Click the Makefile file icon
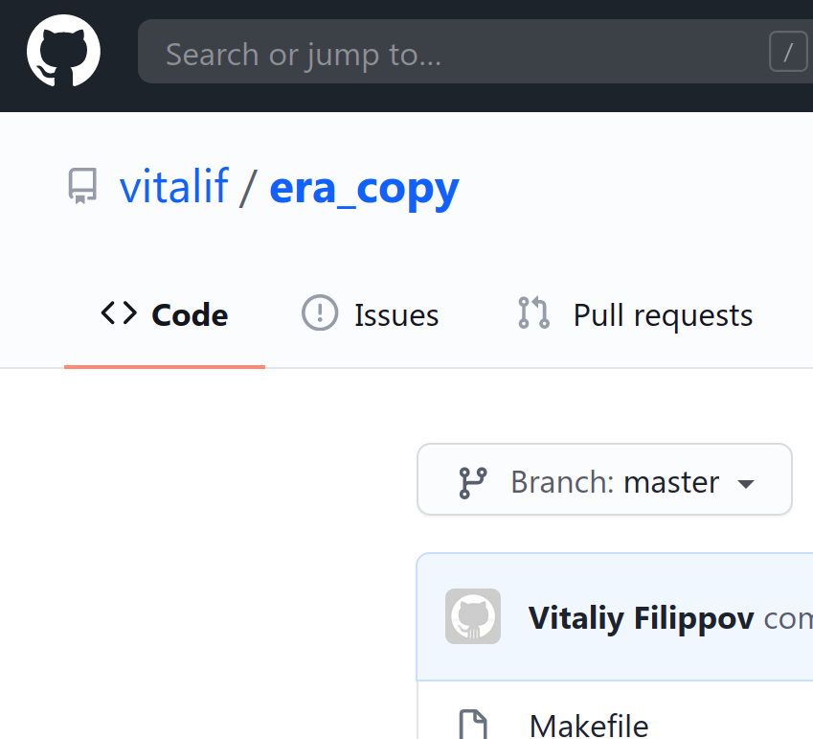 pos(473,725)
